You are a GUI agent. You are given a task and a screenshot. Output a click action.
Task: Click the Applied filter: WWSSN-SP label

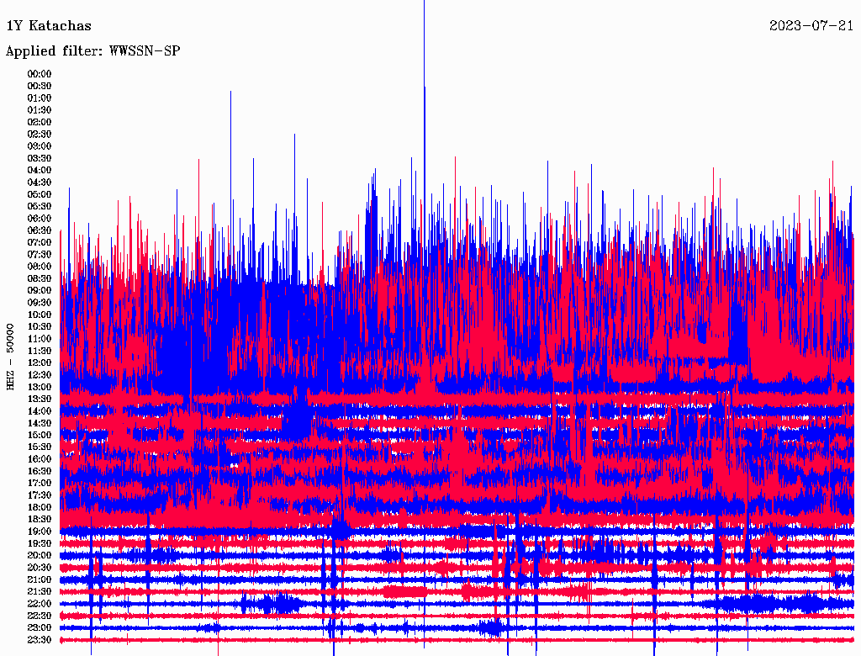[x=92, y=51]
